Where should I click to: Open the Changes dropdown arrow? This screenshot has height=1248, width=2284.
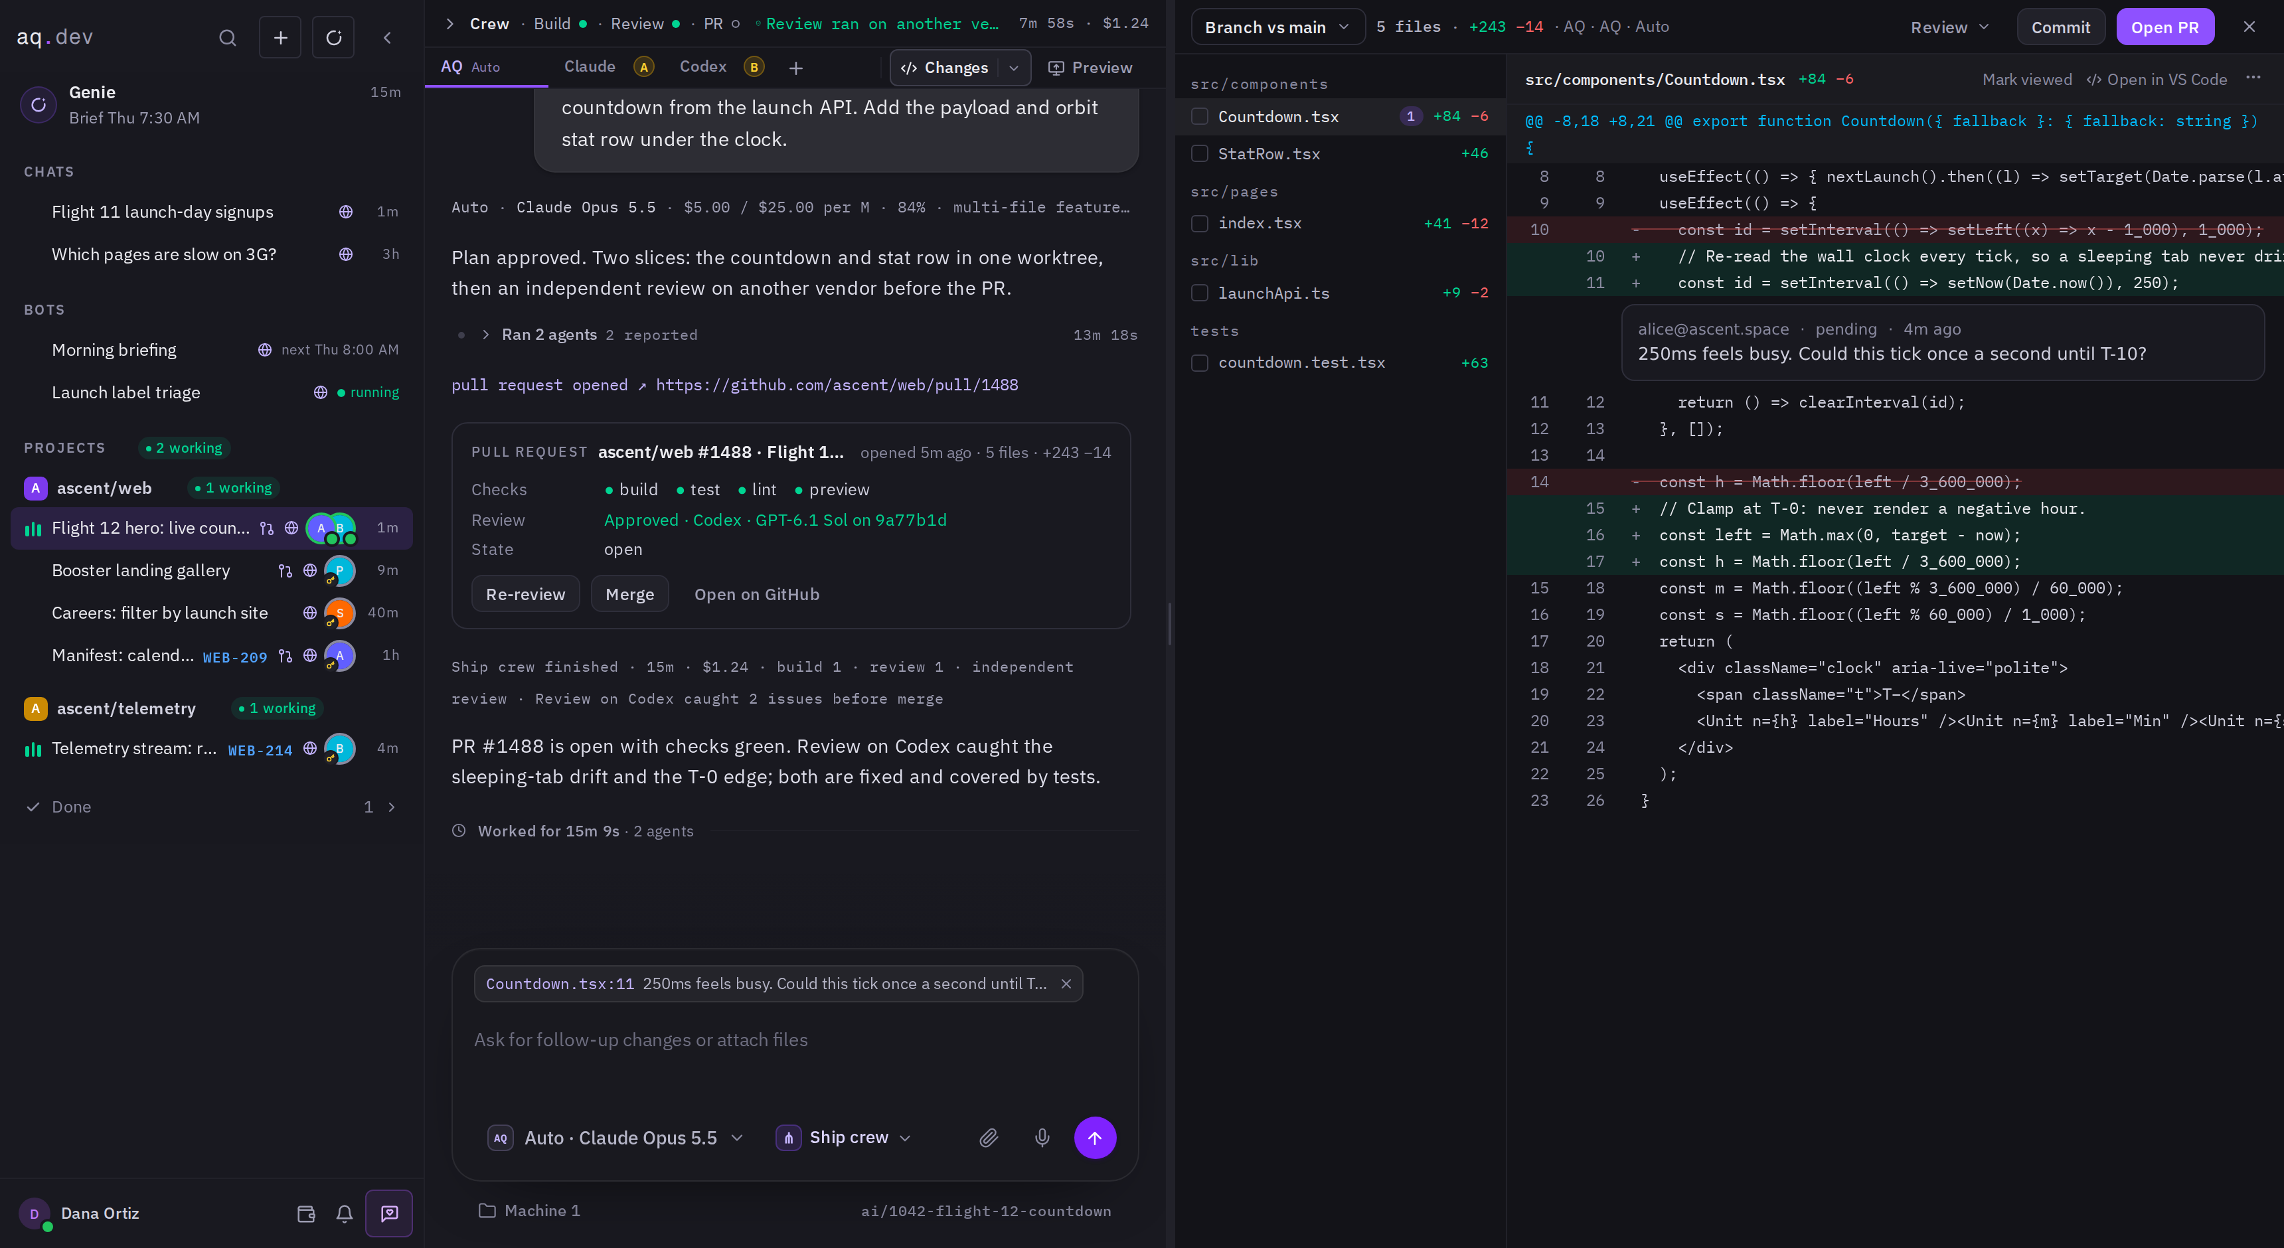tap(1013, 67)
